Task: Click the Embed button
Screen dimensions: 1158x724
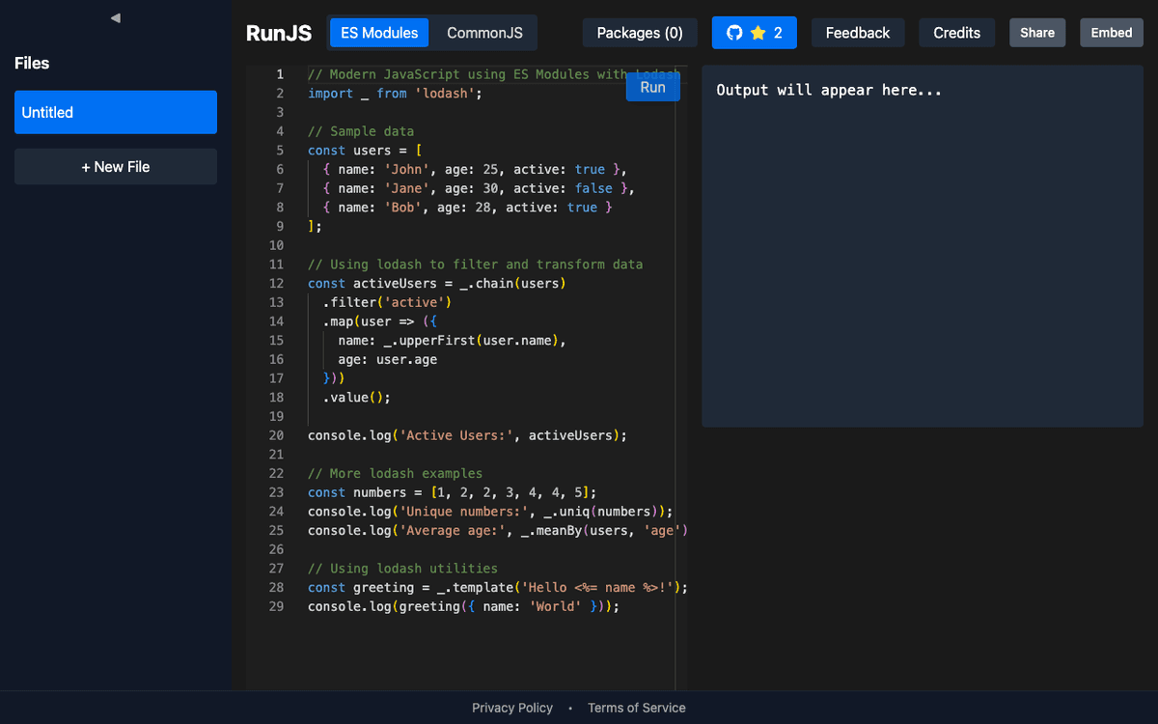Action: click(1112, 33)
